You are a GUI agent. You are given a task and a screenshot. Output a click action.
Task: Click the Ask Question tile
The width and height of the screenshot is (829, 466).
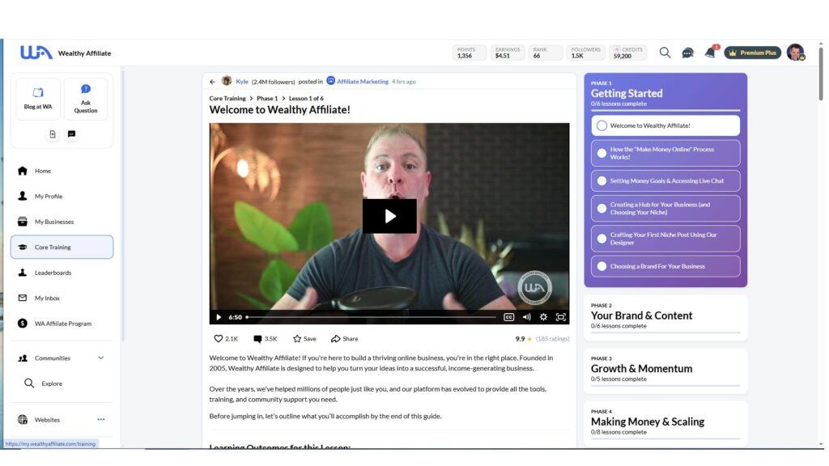[x=86, y=99]
